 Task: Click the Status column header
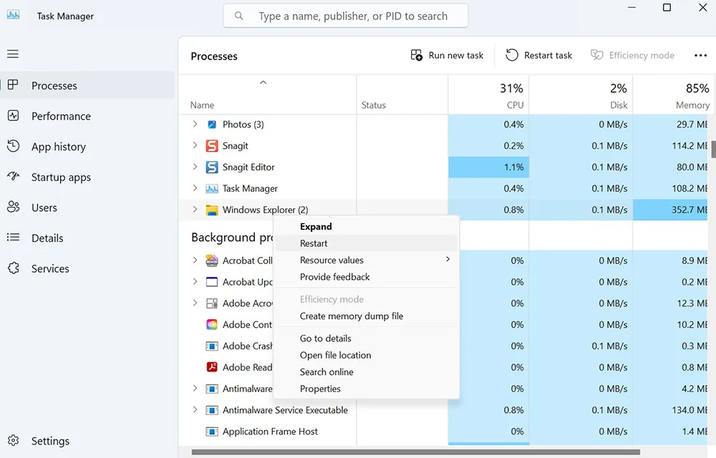(x=373, y=104)
